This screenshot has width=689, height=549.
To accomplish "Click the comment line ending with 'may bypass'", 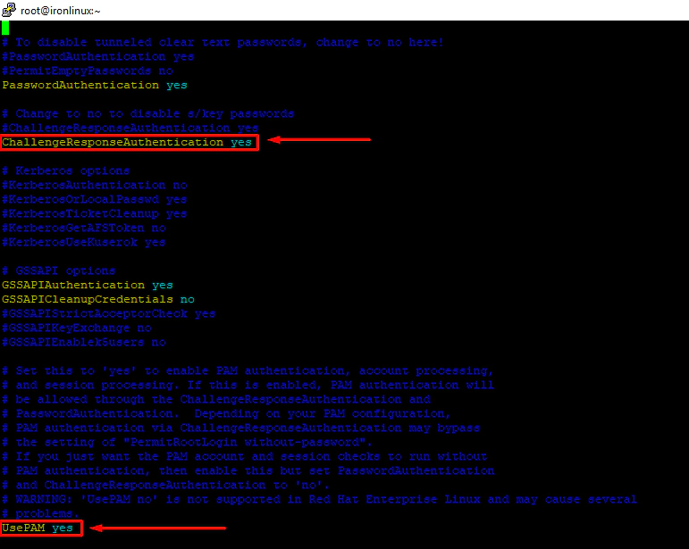I will 240,428.
